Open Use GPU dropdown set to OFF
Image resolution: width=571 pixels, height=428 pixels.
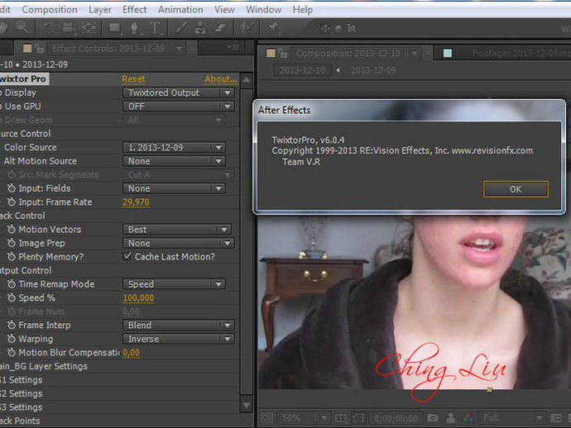(x=179, y=107)
